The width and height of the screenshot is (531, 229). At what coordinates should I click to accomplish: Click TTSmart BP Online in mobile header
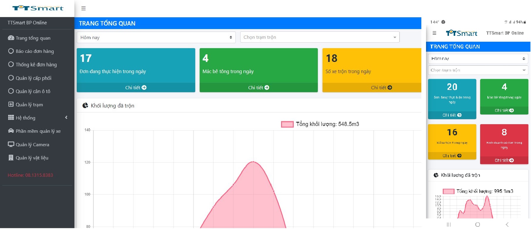point(505,33)
